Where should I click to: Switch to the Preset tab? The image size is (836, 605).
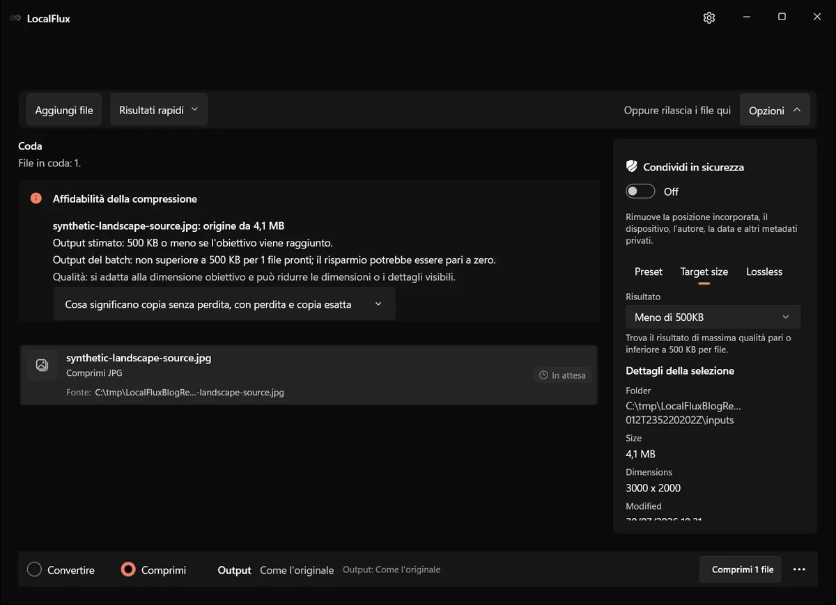click(649, 272)
